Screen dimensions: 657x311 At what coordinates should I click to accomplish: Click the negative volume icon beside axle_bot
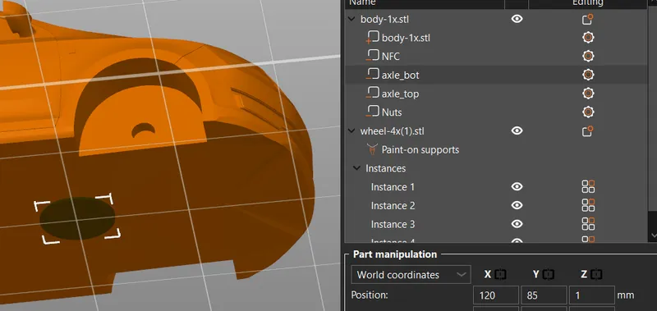372,75
